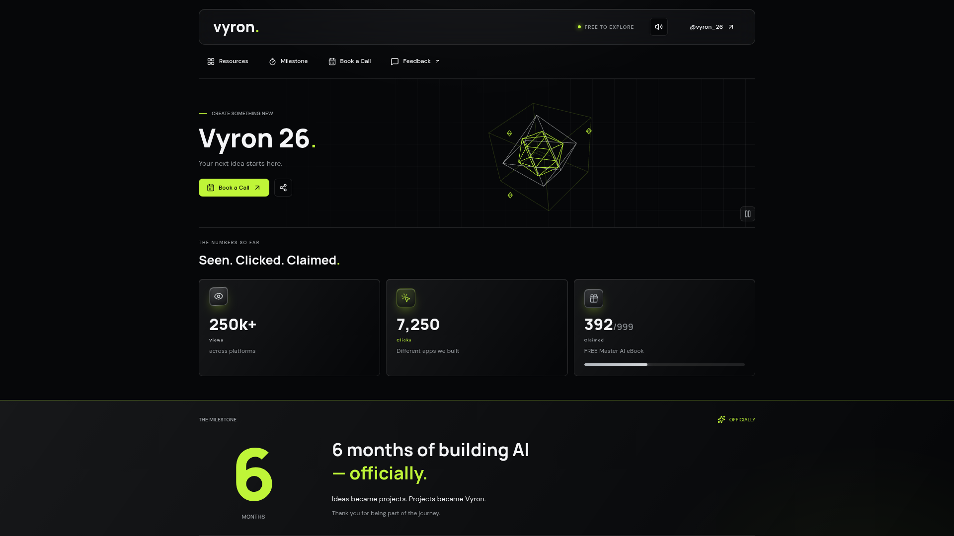Click the share icon button

[x=283, y=188]
